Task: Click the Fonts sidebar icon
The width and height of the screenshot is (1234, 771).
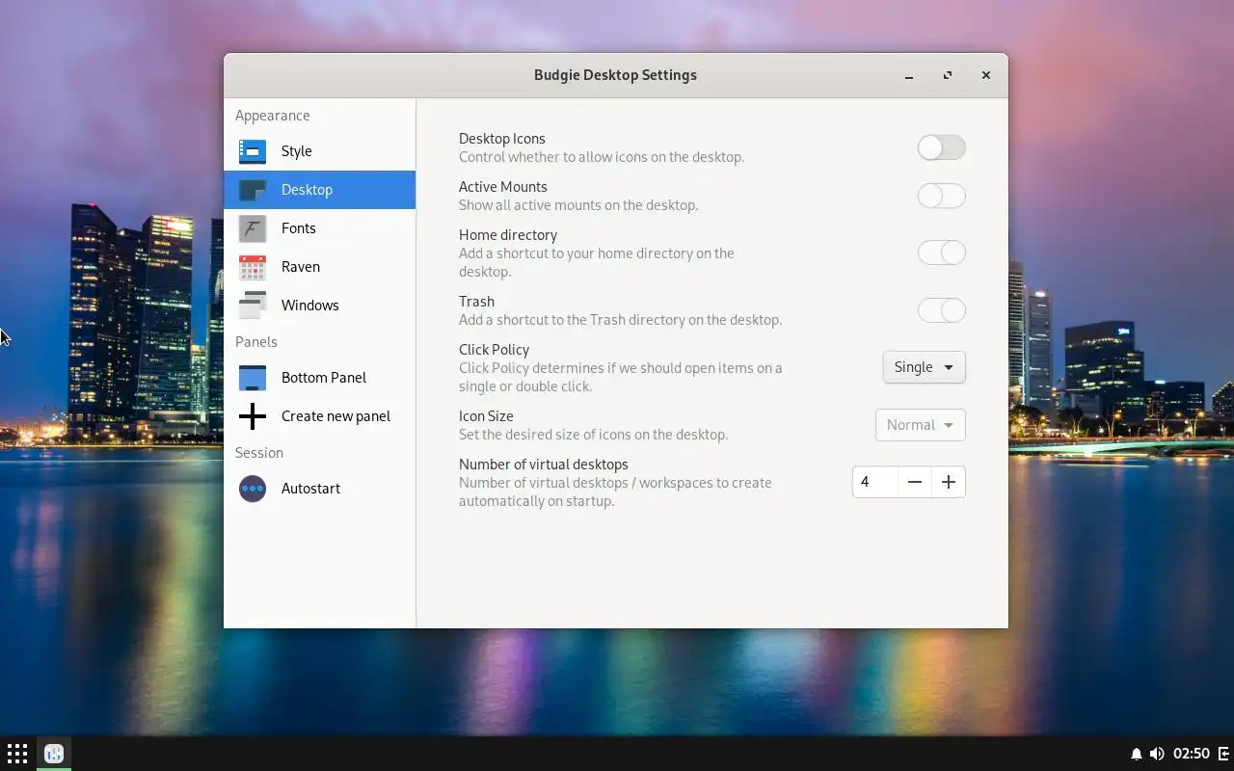Action: (x=253, y=228)
